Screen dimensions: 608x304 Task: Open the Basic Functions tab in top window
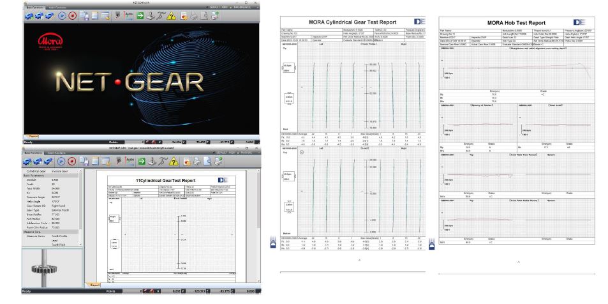(34, 8)
